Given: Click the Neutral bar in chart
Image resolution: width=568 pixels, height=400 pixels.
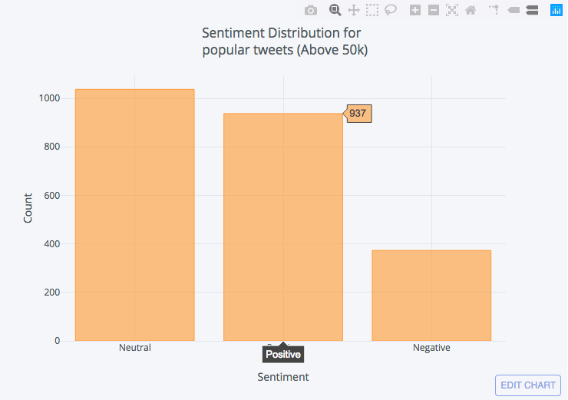Looking at the screenshot, I should pos(135,215).
